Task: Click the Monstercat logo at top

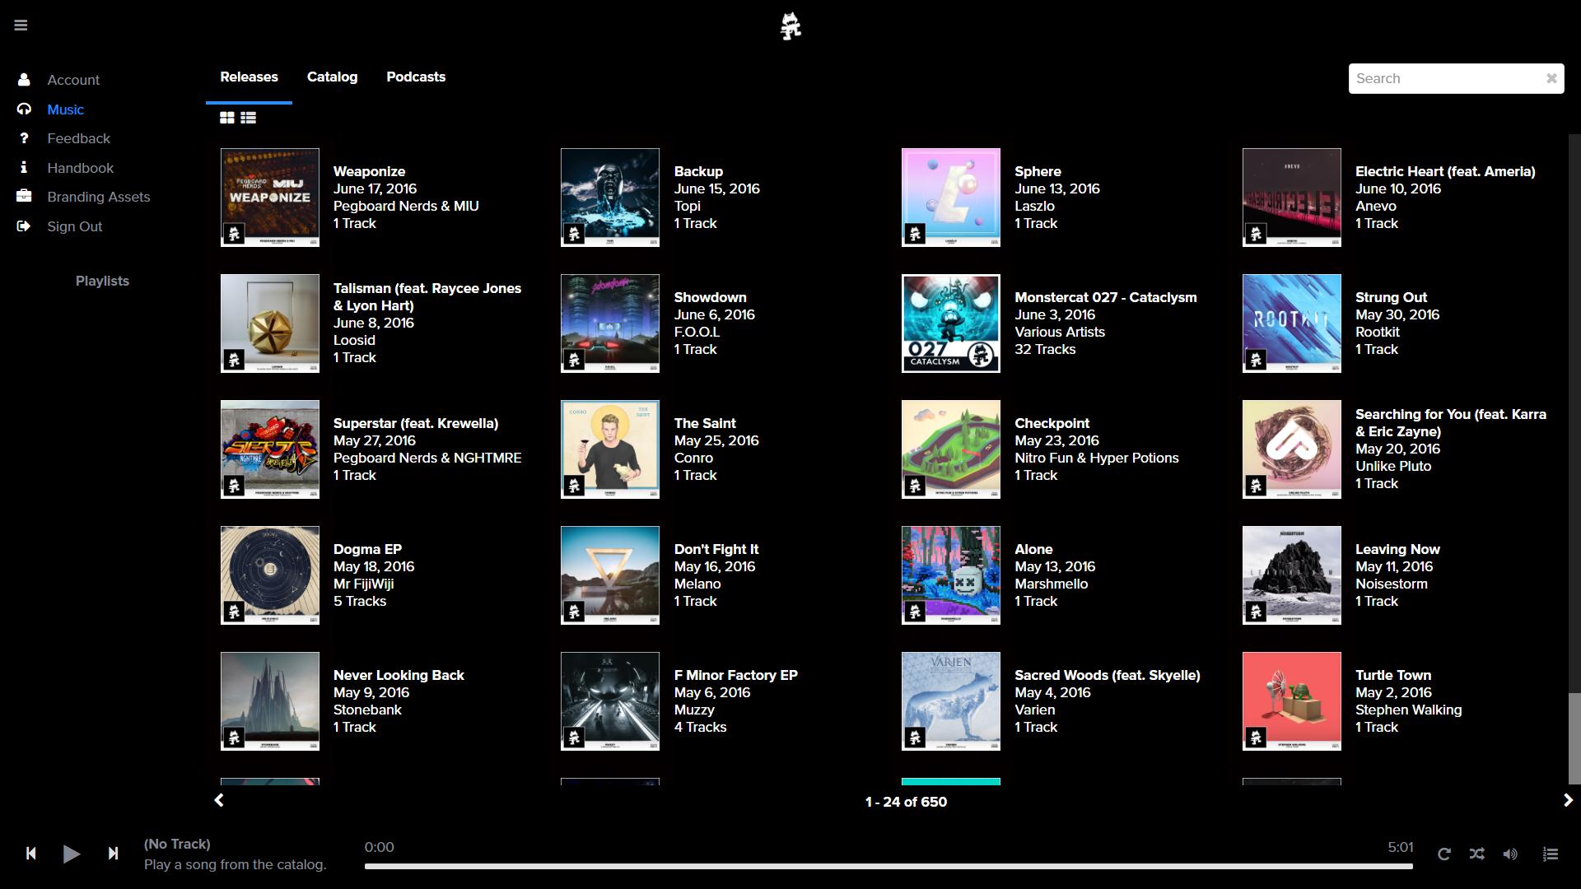Action: pos(790,26)
